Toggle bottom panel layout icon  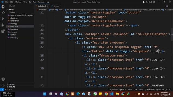click(147, 2)
